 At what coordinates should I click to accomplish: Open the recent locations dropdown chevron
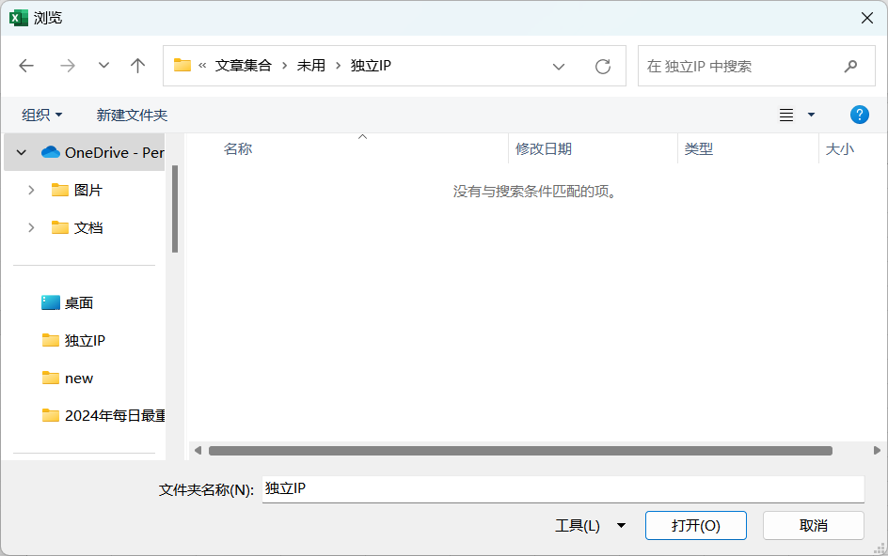tap(103, 66)
